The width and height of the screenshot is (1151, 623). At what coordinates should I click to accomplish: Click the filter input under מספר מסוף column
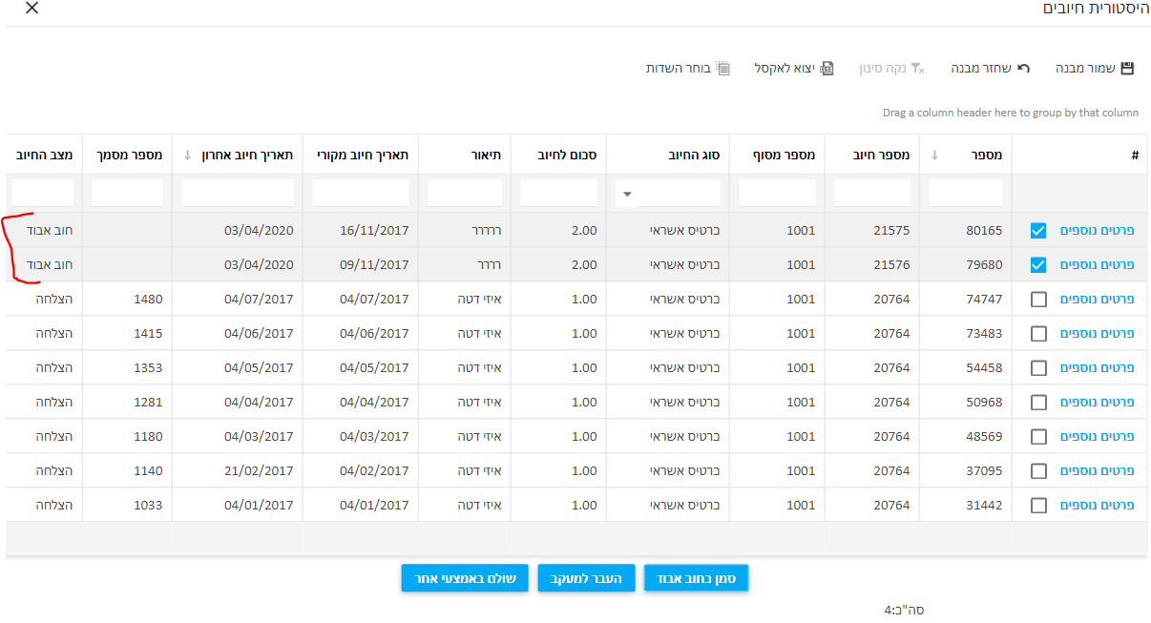(x=777, y=194)
